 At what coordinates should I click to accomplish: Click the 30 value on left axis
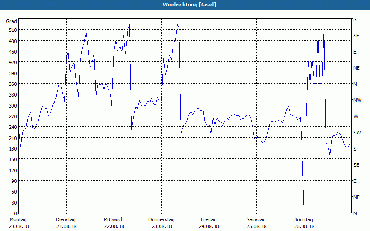[x=14, y=203]
